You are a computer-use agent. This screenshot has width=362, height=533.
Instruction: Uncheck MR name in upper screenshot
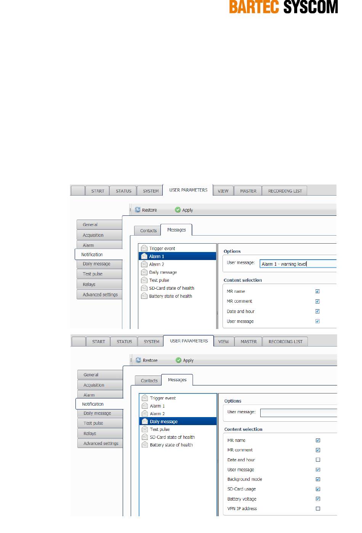[317, 291]
